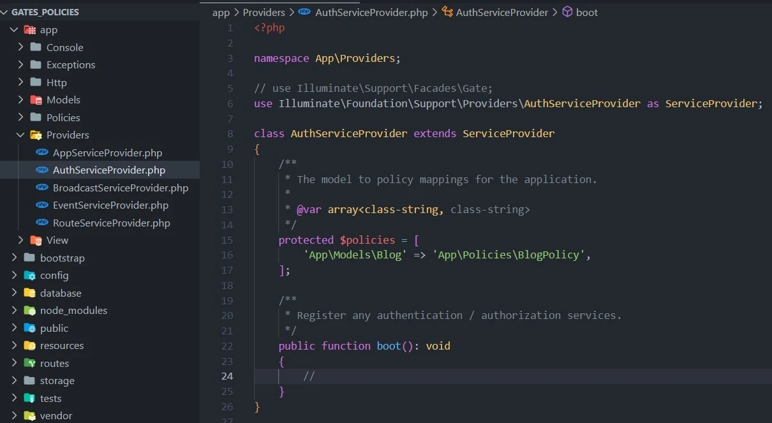Click PHP icon beside AppServiceProvider.php
This screenshot has height=423, width=772.
click(42, 152)
